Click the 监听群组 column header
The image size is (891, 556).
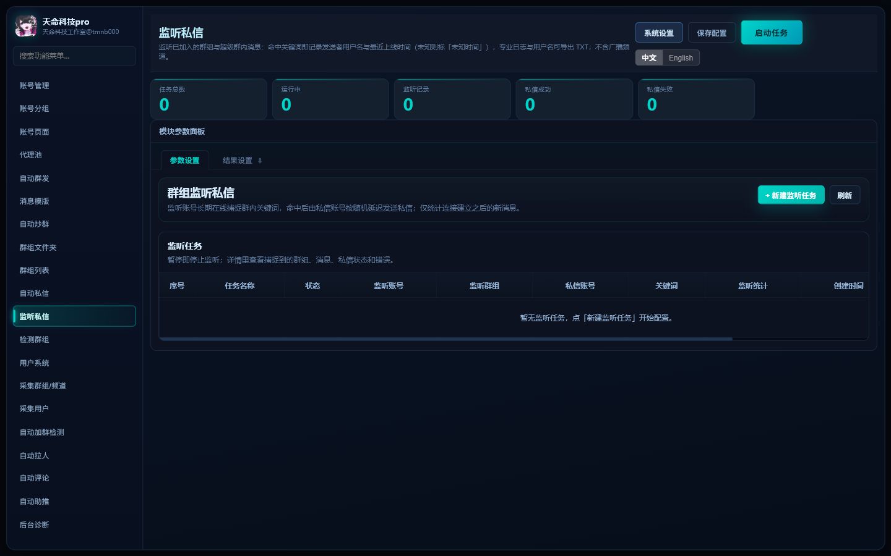(x=484, y=285)
